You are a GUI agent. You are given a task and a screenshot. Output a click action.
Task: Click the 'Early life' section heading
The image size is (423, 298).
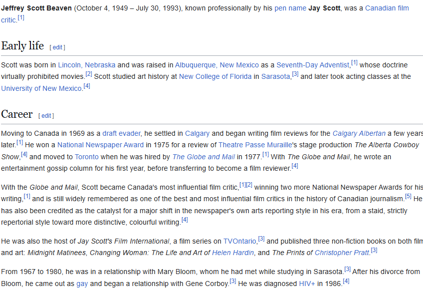coord(22,45)
